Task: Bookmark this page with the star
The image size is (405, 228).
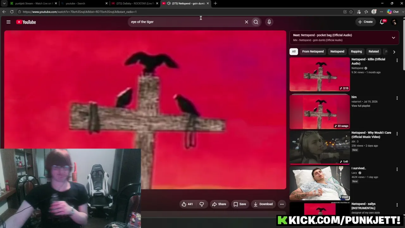Action: 351,12
